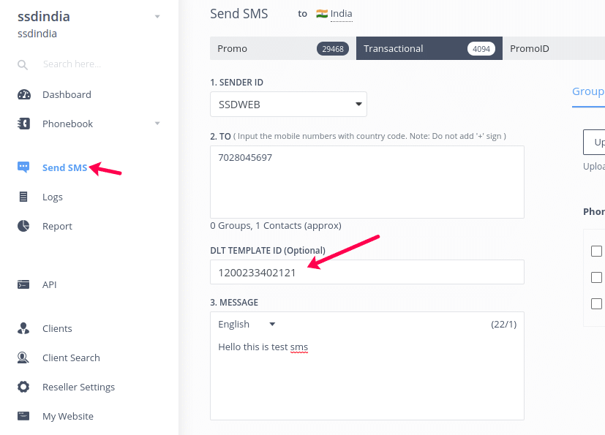Open the API section
Viewport: 605px width, 435px height.
pyautogui.click(x=50, y=284)
